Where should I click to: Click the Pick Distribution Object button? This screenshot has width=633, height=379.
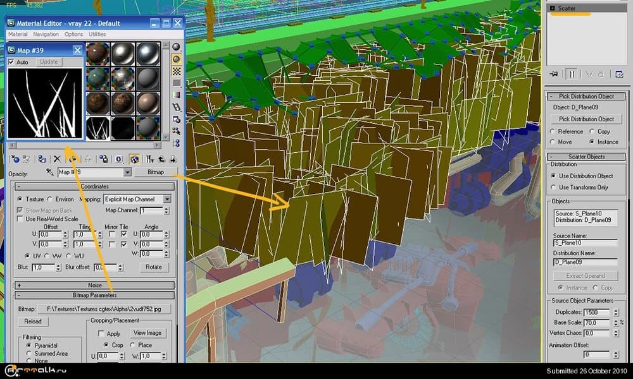(x=586, y=119)
